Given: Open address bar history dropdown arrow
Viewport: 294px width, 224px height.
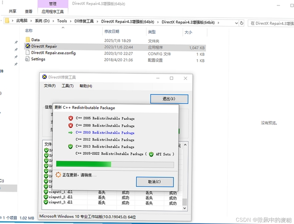Looking at the screenshot, I should click(x=237, y=23).
